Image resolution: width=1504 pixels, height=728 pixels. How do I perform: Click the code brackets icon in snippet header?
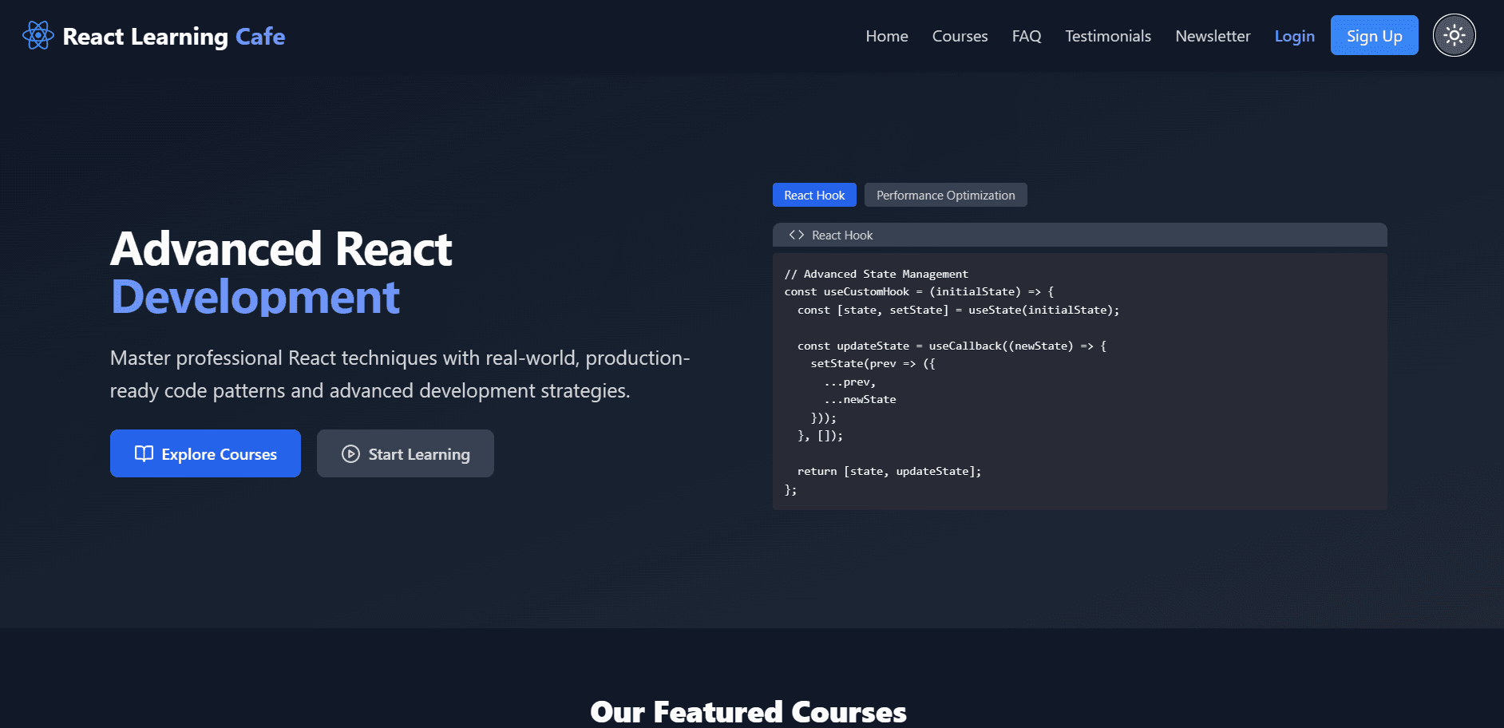click(x=796, y=235)
